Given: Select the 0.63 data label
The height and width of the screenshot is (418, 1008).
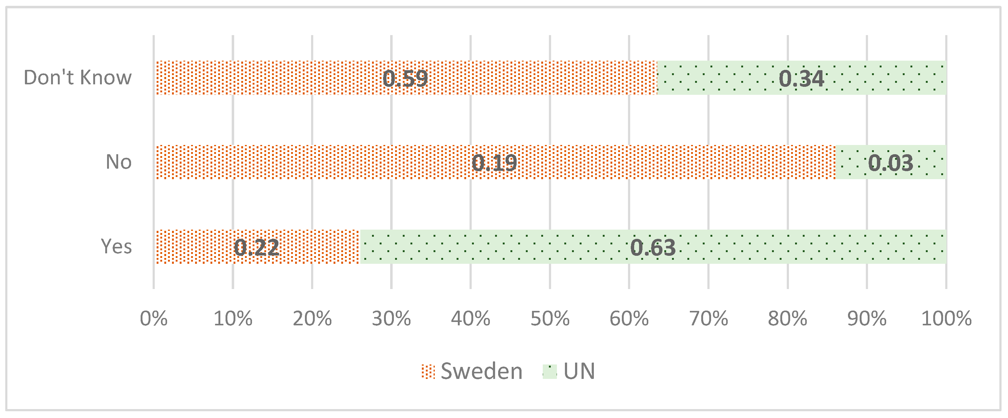Looking at the screenshot, I should [653, 247].
